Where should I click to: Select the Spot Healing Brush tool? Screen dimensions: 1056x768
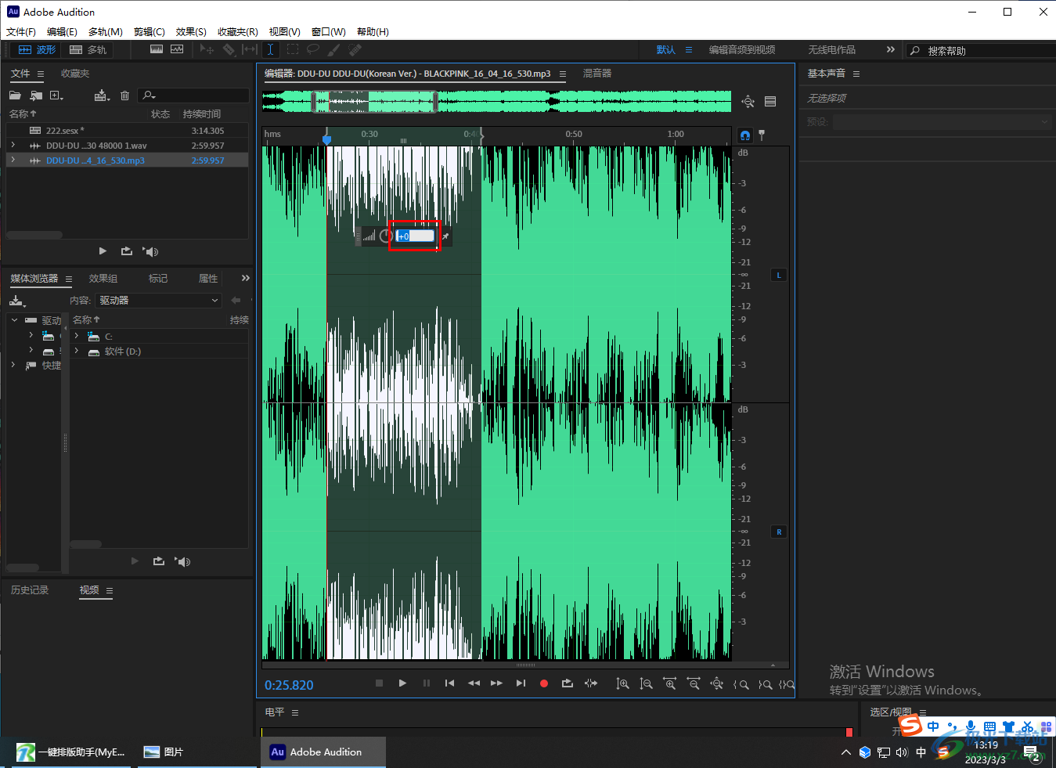click(355, 49)
